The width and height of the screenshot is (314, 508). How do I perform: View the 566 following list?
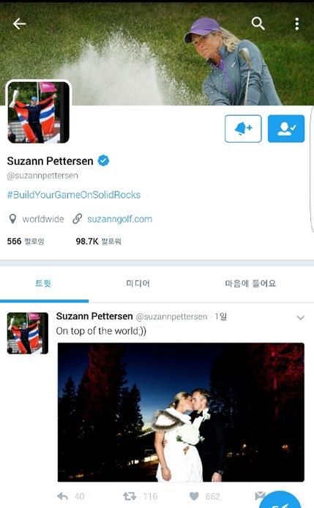(x=26, y=242)
